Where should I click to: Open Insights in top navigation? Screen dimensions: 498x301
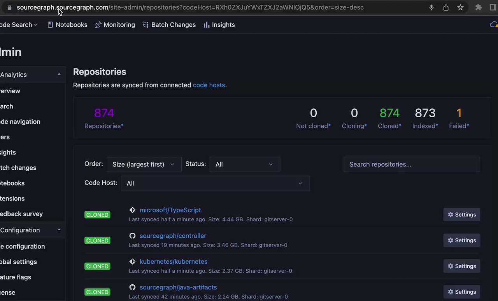point(219,25)
